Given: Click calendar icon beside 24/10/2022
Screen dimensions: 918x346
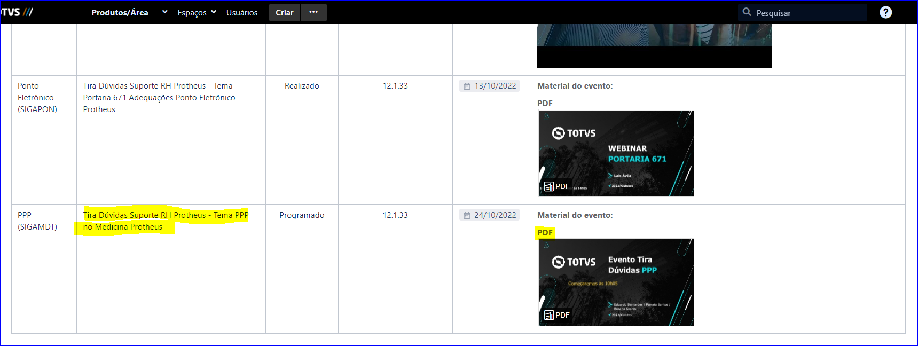Looking at the screenshot, I should [467, 215].
